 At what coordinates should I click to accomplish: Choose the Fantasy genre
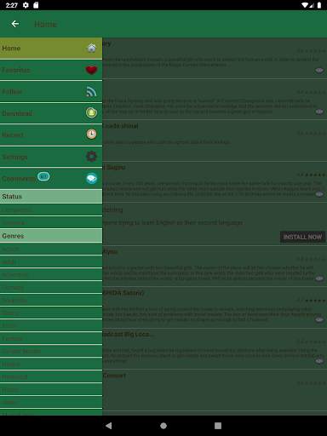[x=51, y=339]
